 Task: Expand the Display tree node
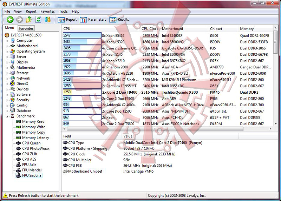pos(7,62)
